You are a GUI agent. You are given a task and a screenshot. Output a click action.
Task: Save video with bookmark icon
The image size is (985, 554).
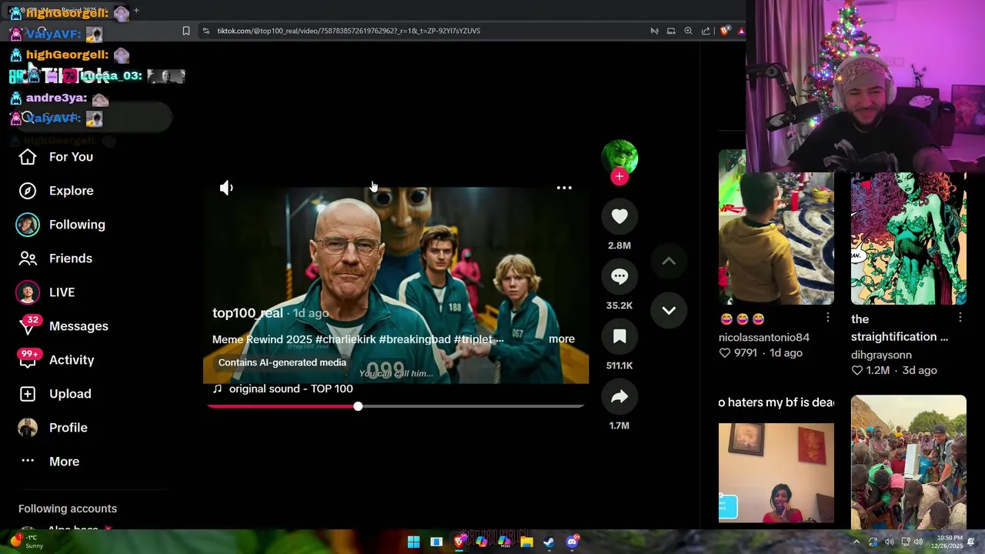(x=619, y=337)
